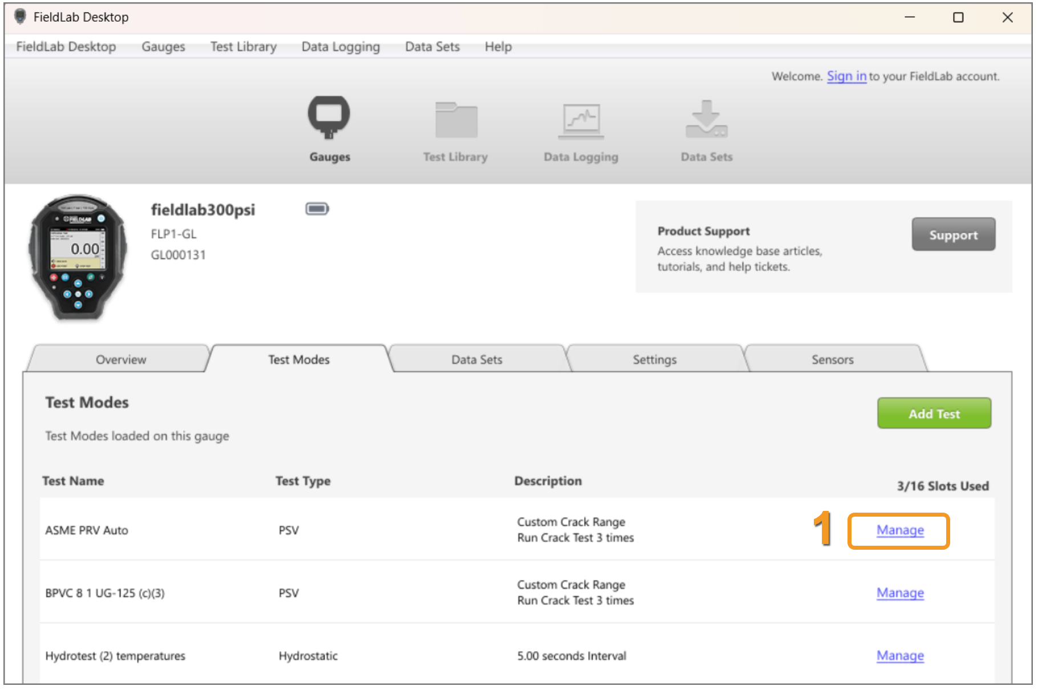Switch to the Data Sets tab
The width and height of the screenshot is (1038, 690).
tap(477, 359)
